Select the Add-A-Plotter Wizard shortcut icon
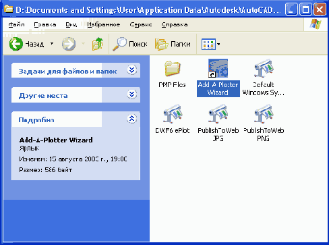The height and width of the screenshot is (245, 329). tap(218, 68)
